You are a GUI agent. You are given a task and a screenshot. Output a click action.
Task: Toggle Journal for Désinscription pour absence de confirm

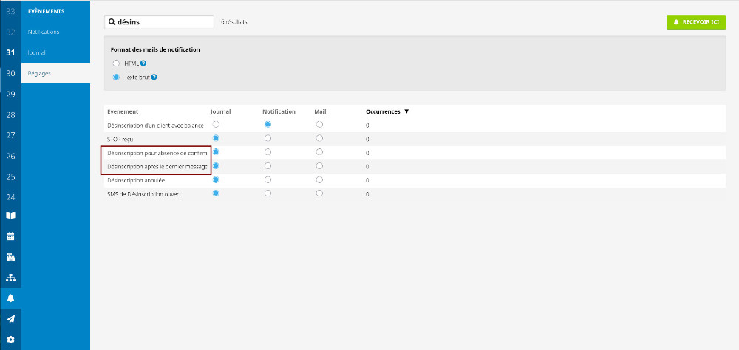216,152
